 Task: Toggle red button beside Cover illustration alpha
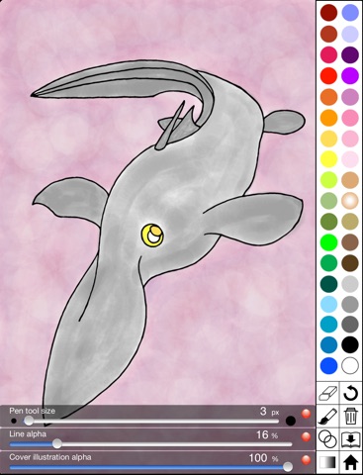306,460
